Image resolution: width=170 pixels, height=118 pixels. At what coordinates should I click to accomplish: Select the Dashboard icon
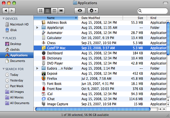(x=44, y=53)
